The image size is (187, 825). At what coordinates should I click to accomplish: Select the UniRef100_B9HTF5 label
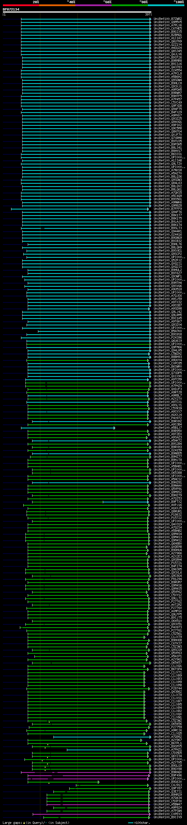click(x=168, y=96)
